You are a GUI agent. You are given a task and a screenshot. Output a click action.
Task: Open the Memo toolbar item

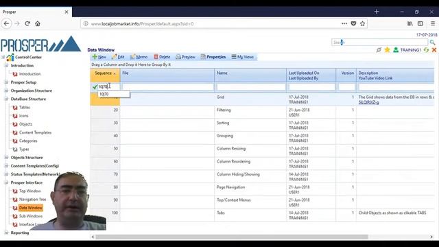click(139, 57)
